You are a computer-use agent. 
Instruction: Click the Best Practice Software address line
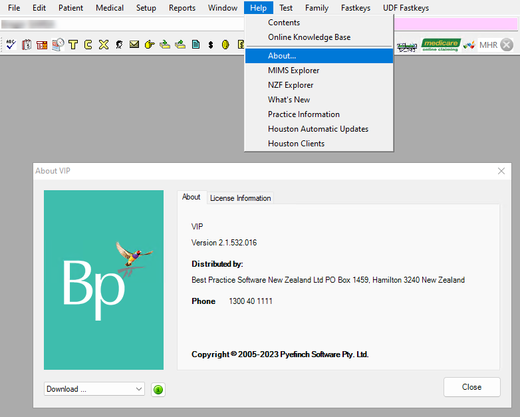328,279
